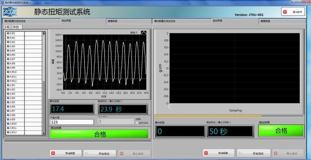
Task: Click the application icon in the title bar
Action: point(2,2)
